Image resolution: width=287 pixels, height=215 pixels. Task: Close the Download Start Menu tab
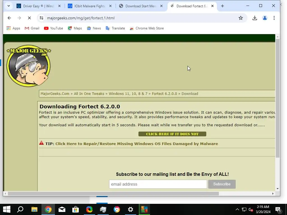point(161,6)
